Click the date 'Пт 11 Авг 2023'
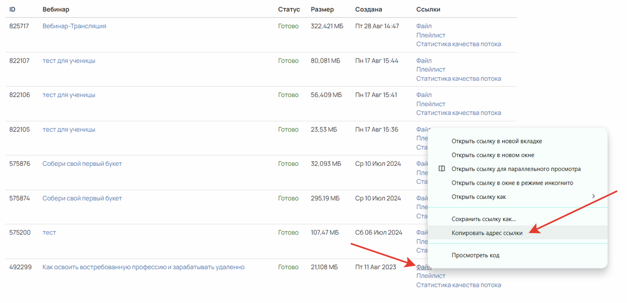 [376, 267]
